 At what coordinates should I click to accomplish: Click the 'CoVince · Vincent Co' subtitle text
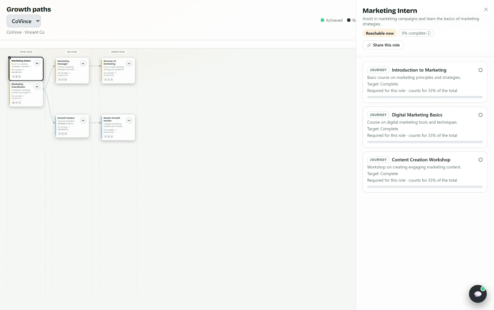pyautogui.click(x=26, y=32)
